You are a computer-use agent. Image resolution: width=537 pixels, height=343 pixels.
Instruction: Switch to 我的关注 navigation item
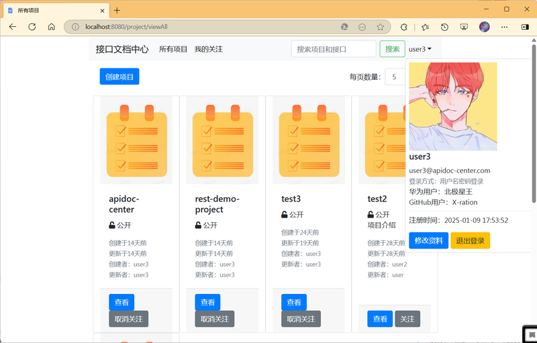209,49
